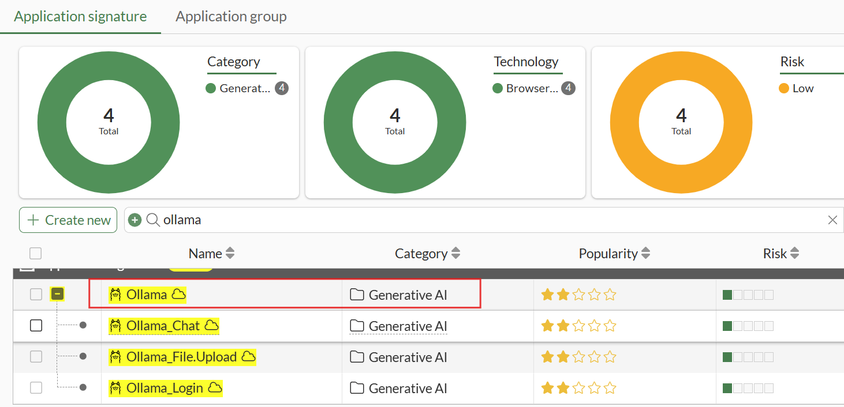Image resolution: width=844 pixels, height=407 pixels.
Task: Sort the table by Popularity
Action: pos(614,254)
